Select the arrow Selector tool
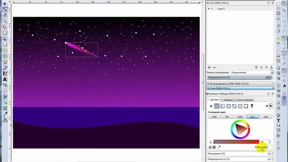 (x=5, y=4)
